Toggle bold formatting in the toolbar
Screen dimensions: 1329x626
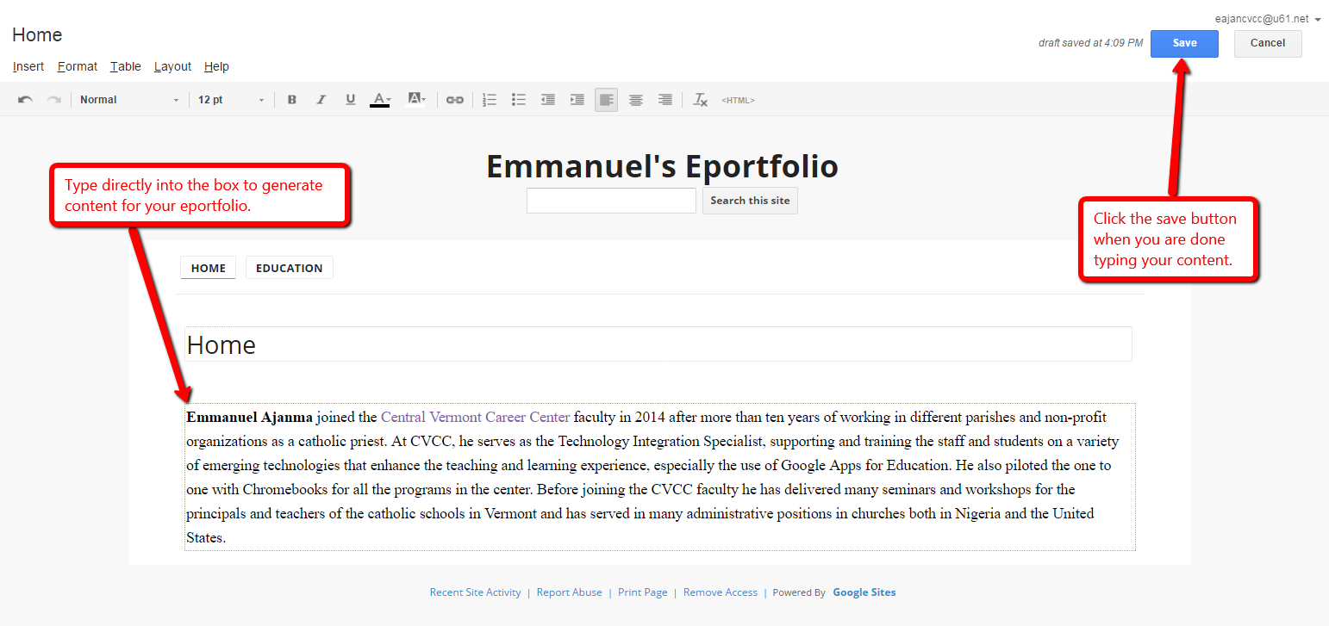(x=292, y=99)
